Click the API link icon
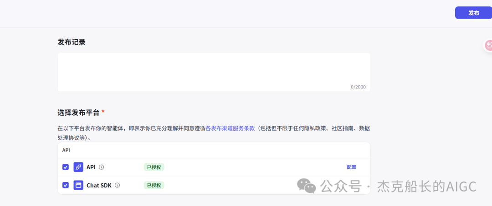Image resolution: width=492 pixels, height=206 pixels. (x=78, y=167)
